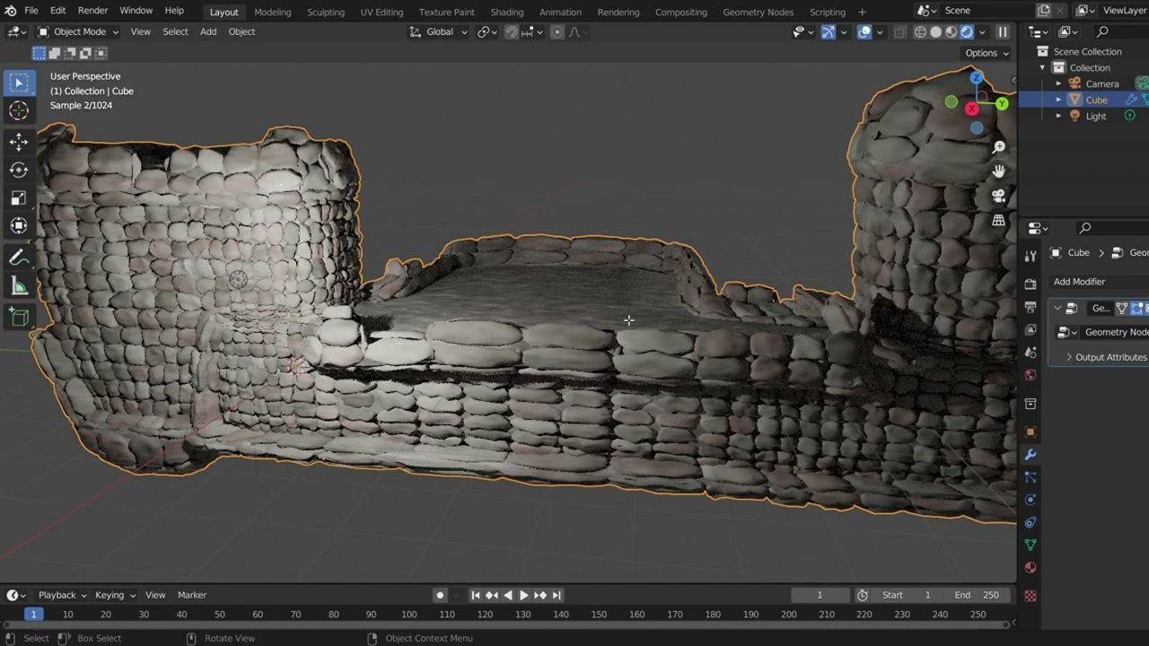Open the File menu

[31, 11]
